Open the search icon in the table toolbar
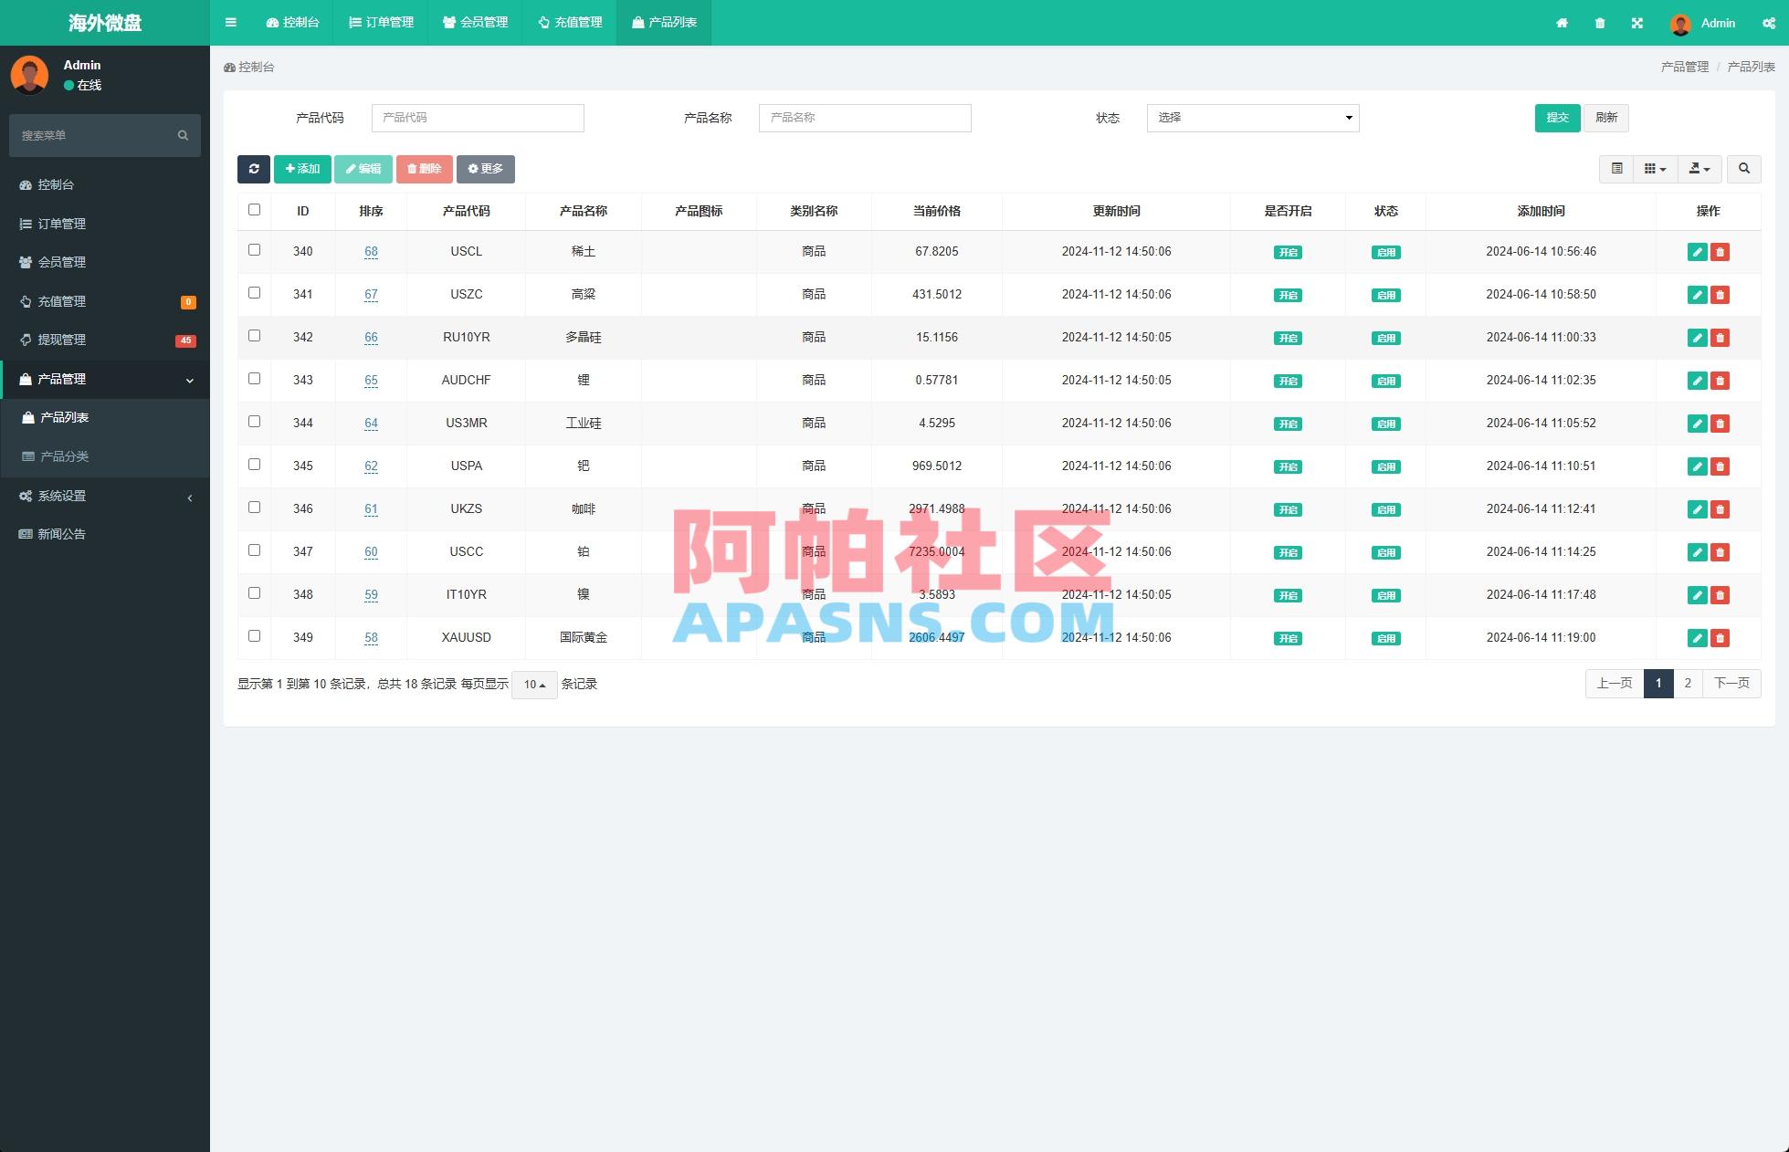Viewport: 1789px width, 1152px height. pos(1743,169)
